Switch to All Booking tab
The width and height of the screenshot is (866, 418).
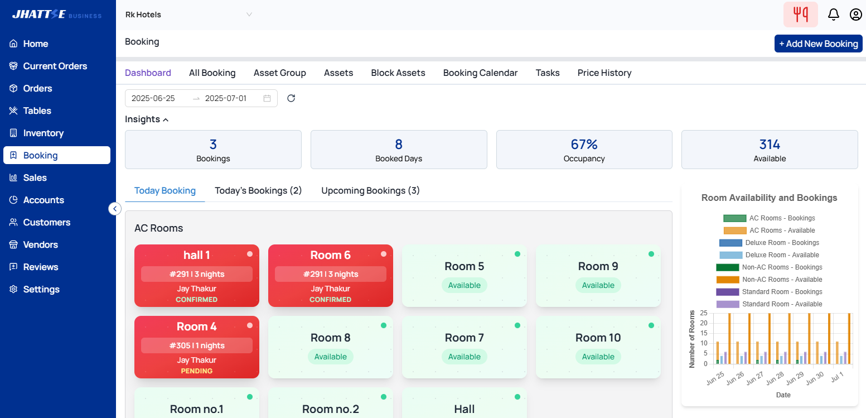[212, 73]
